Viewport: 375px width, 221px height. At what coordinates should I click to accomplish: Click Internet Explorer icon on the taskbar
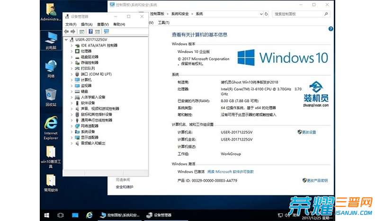pos(89,215)
